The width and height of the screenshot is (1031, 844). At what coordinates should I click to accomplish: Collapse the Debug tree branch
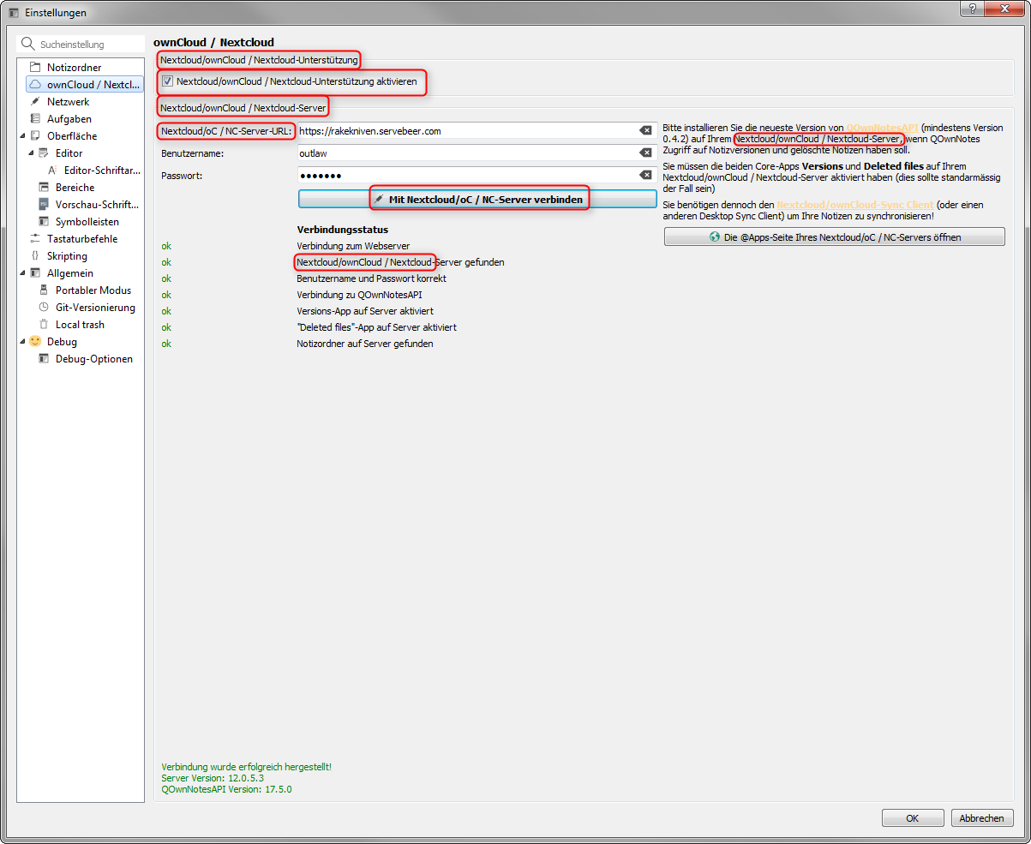23,341
